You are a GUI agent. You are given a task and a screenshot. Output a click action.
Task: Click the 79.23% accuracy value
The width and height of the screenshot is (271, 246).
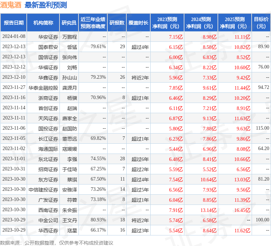[98, 77]
